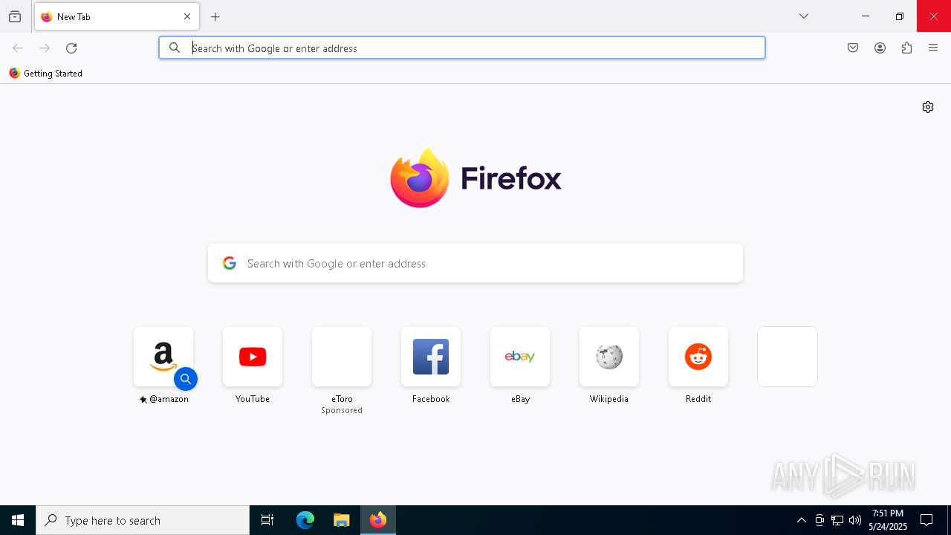The height and width of the screenshot is (535, 951).
Task: Open Extensions puzzle icon
Action: point(906,48)
